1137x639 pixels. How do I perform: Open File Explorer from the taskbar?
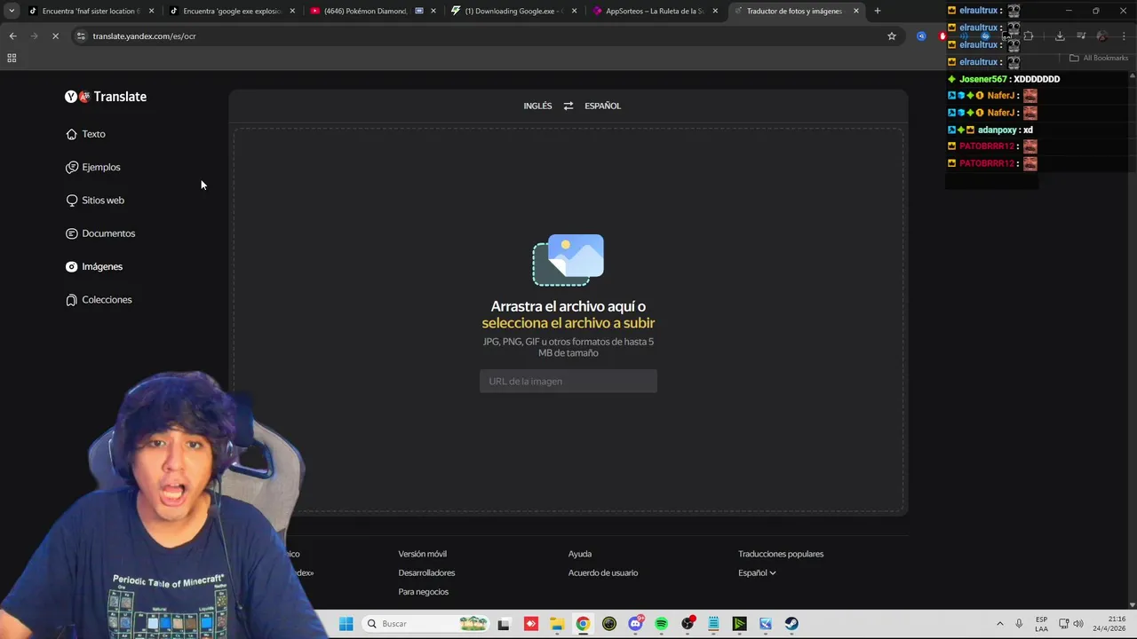557,624
